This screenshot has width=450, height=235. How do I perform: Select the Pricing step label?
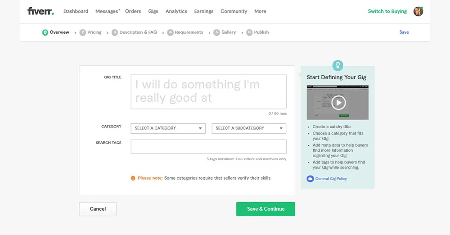pos(94,32)
